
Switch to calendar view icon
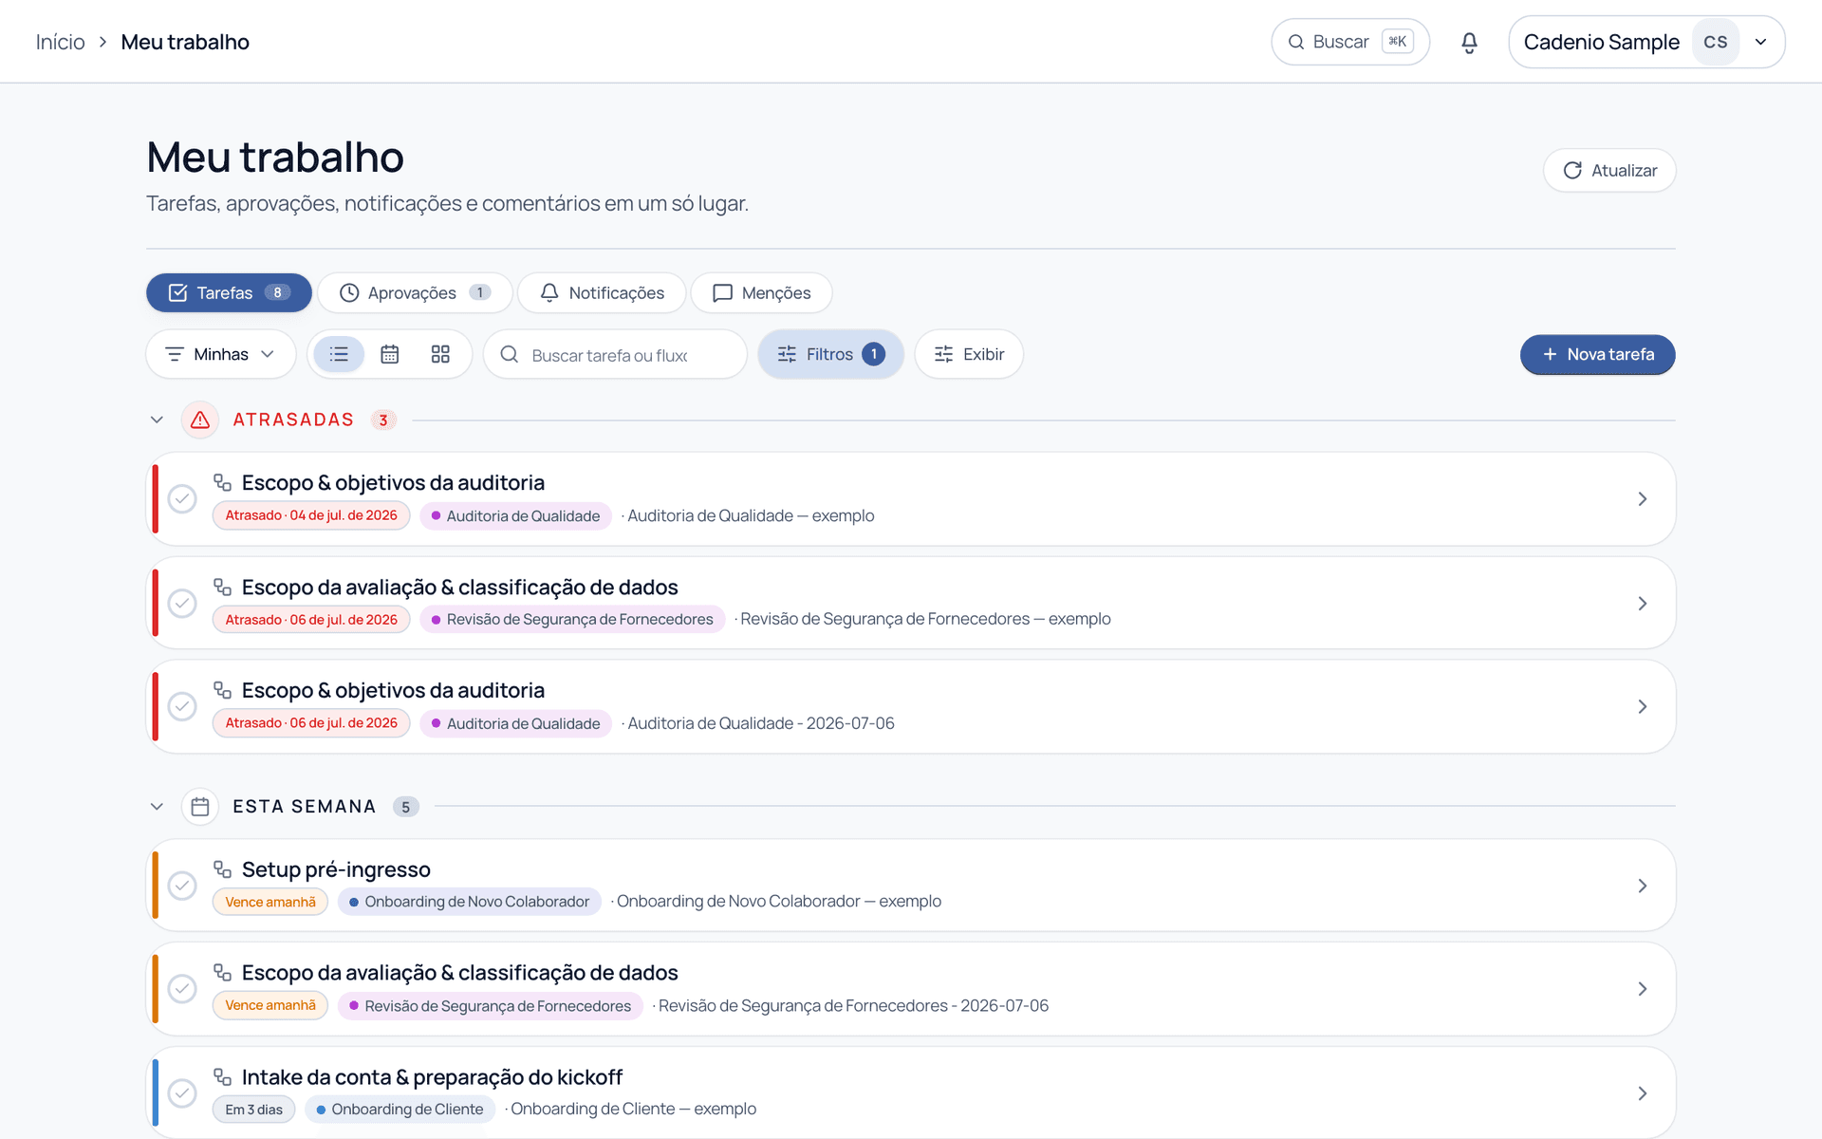[389, 354]
